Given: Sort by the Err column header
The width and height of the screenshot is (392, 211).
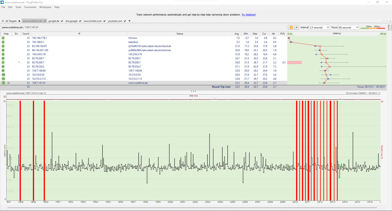Looking at the screenshot, I should [16, 34].
